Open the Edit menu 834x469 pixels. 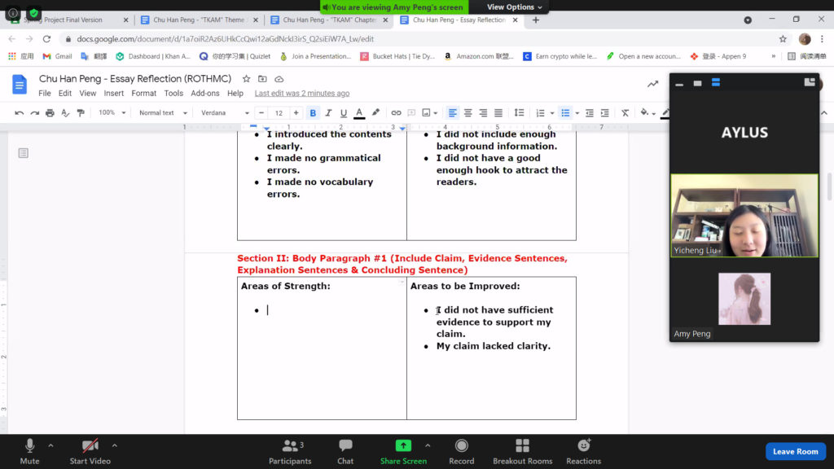pos(65,93)
